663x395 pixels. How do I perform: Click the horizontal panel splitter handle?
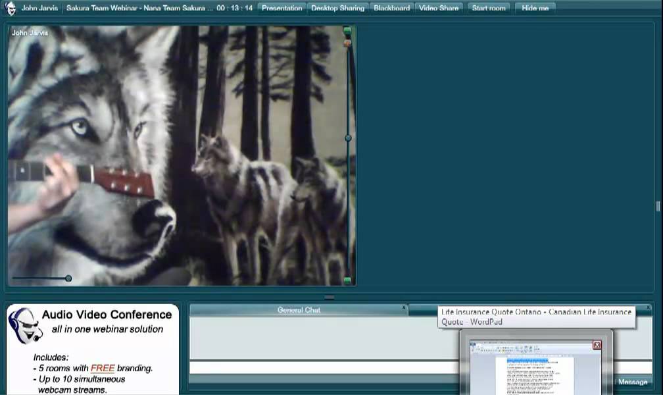[x=330, y=298]
